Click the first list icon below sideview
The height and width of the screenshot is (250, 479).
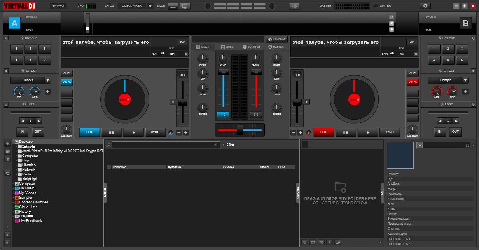coord(305,242)
